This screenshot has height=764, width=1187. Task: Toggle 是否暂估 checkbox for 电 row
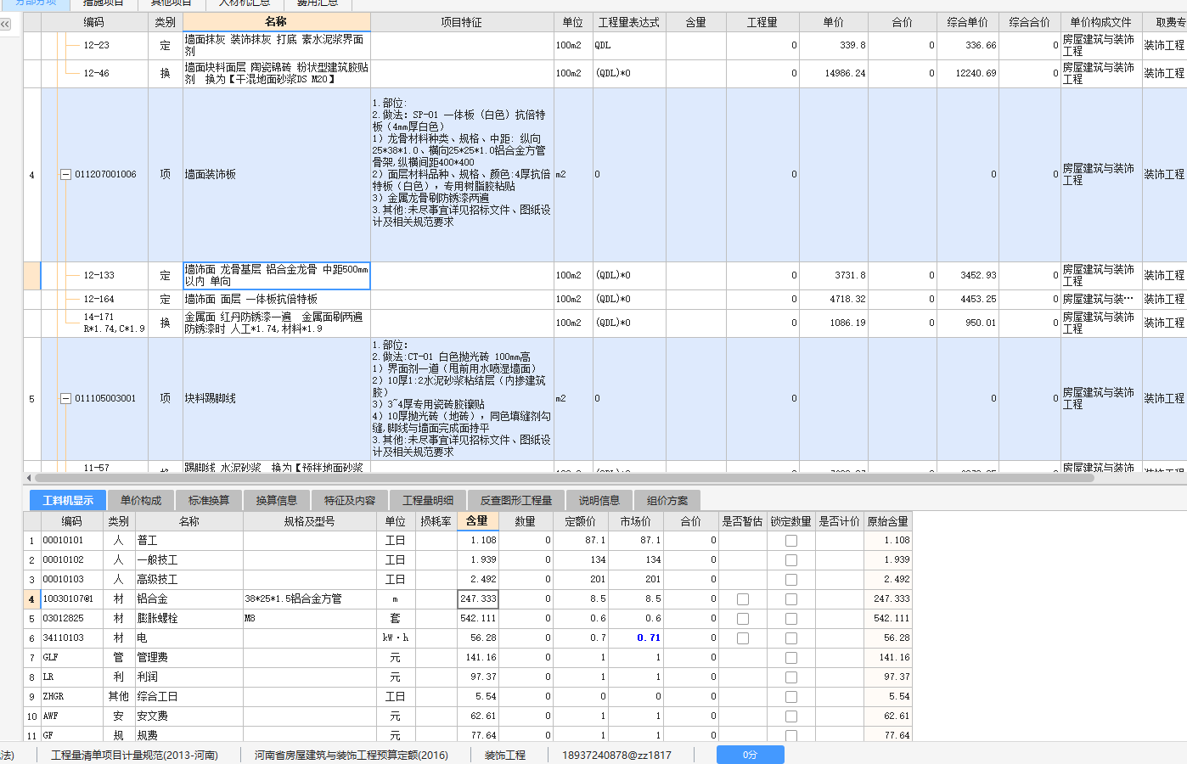(x=743, y=638)
